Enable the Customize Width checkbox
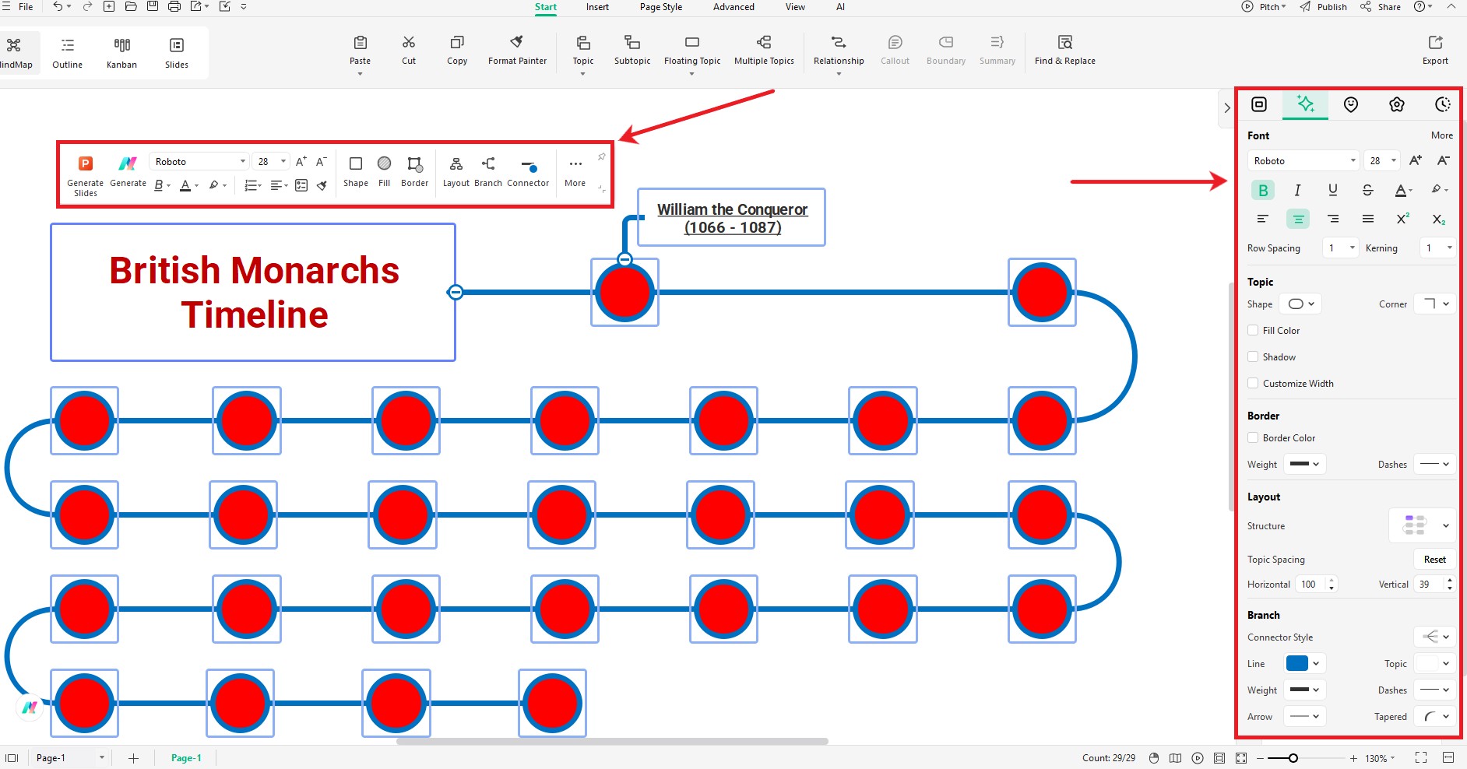Viewport: 1467px width, 769px height. tap(1253, 383)
